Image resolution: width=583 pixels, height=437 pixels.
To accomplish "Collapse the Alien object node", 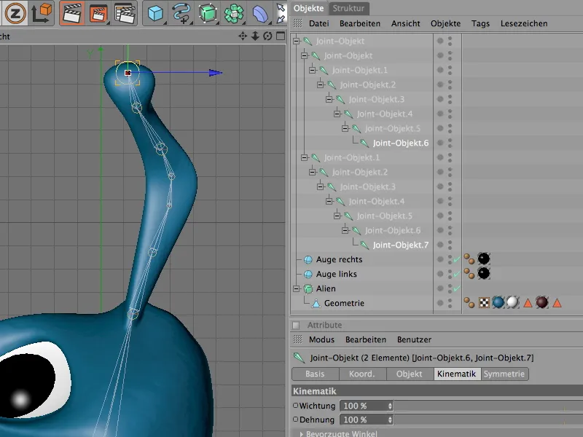I will coord(297,288).
